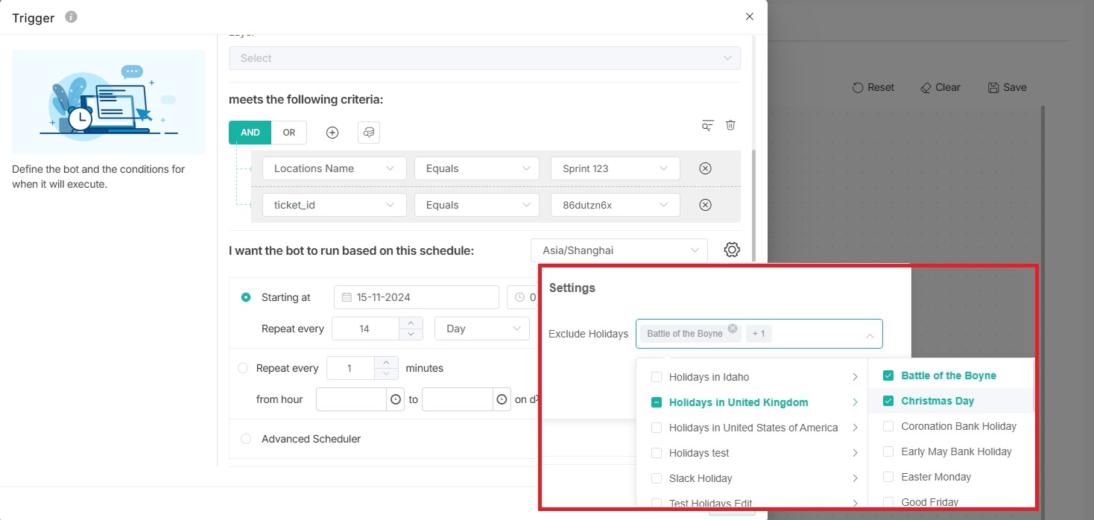Viewport: 1094px width, 520px height.
Task: Check the Holidays in Idaho checkbox
Action: coord(657,377)
